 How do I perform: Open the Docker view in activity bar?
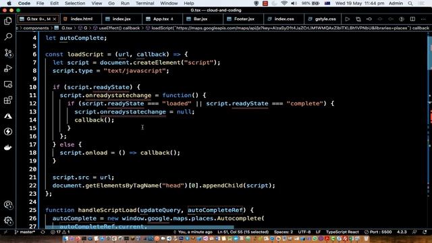click(x=8, y=148)
